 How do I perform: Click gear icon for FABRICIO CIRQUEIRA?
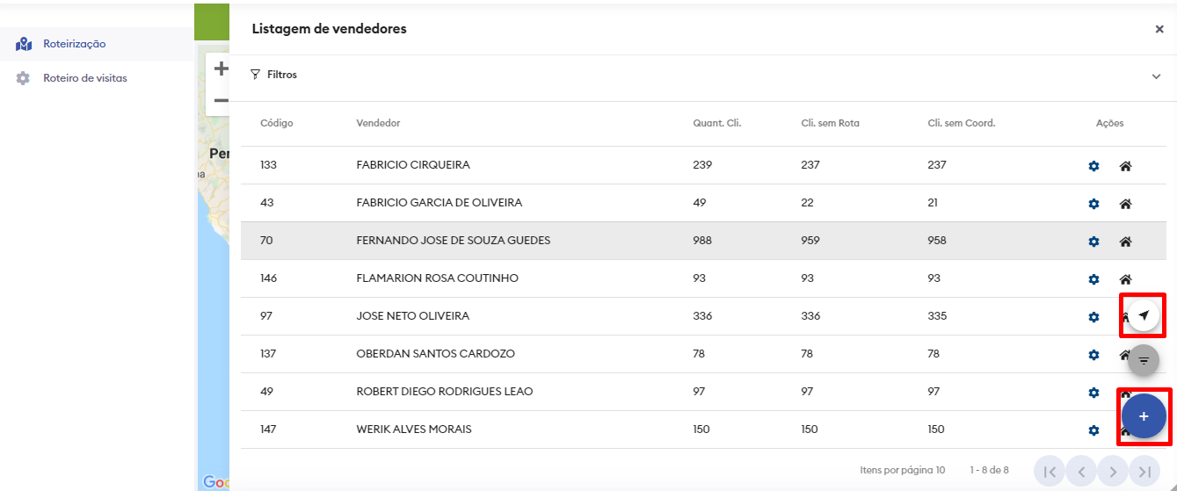pos(1093,166)
